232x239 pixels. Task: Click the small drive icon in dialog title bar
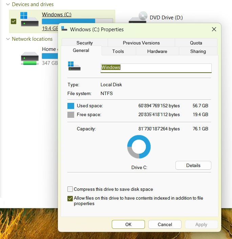pyautogui.click(x=64, y=29)
